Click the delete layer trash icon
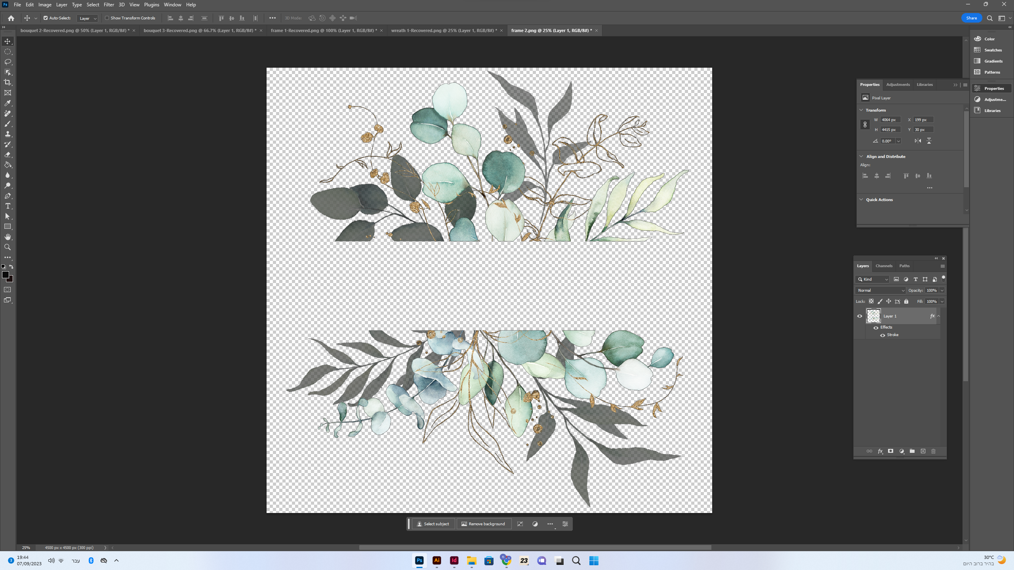1014x570 pixels. [x=933, y=451]
